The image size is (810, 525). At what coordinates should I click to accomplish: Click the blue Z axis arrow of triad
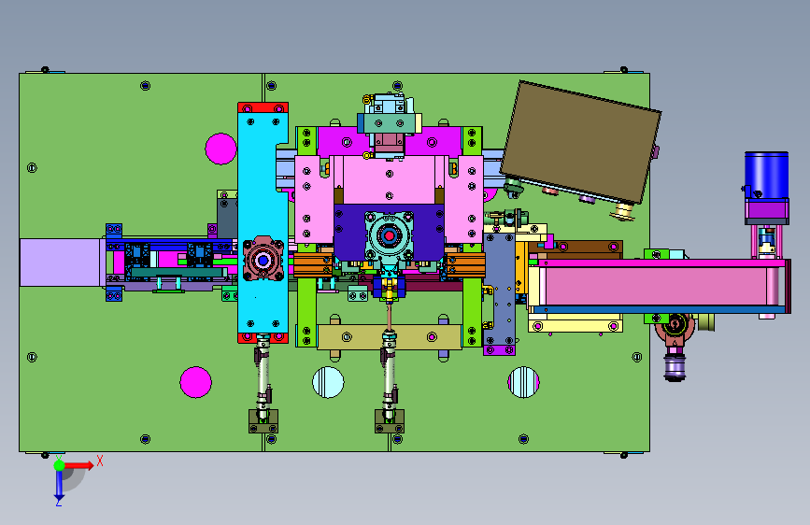(x=59, y=486)
